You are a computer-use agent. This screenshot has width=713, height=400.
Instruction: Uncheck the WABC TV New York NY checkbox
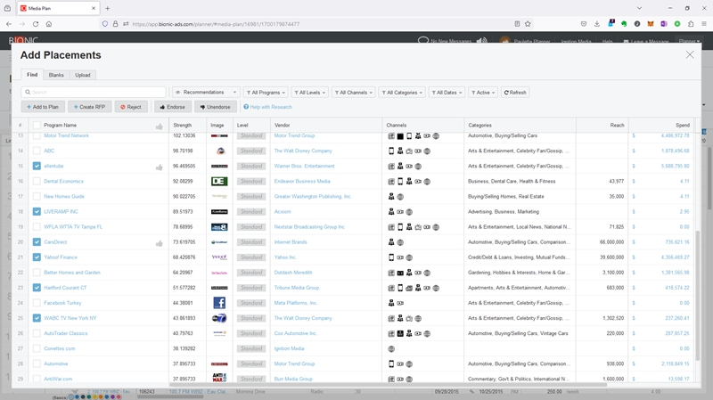pos(37,318)
